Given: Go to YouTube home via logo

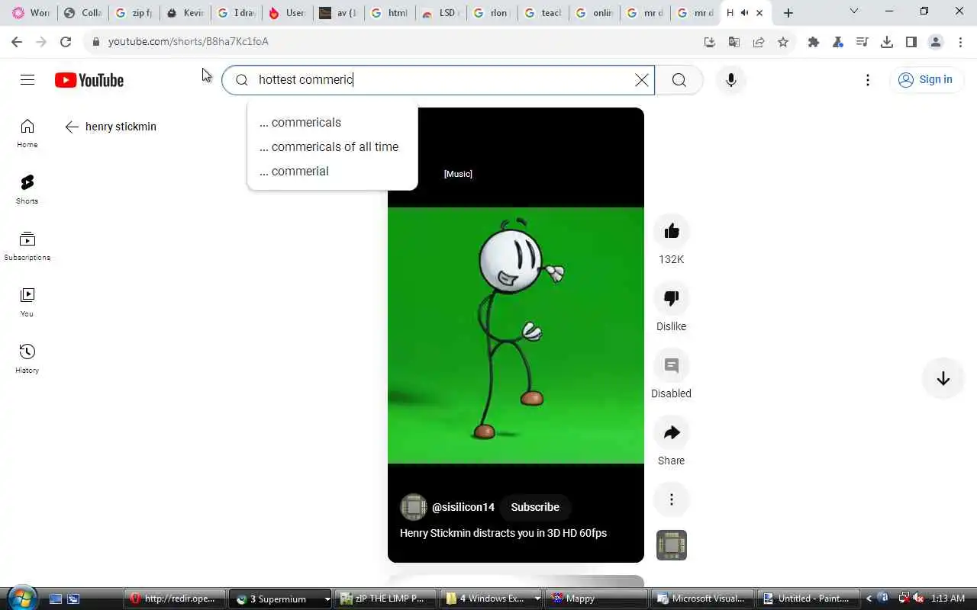Looking at the screenshot, I should click(x=89, y=80).
